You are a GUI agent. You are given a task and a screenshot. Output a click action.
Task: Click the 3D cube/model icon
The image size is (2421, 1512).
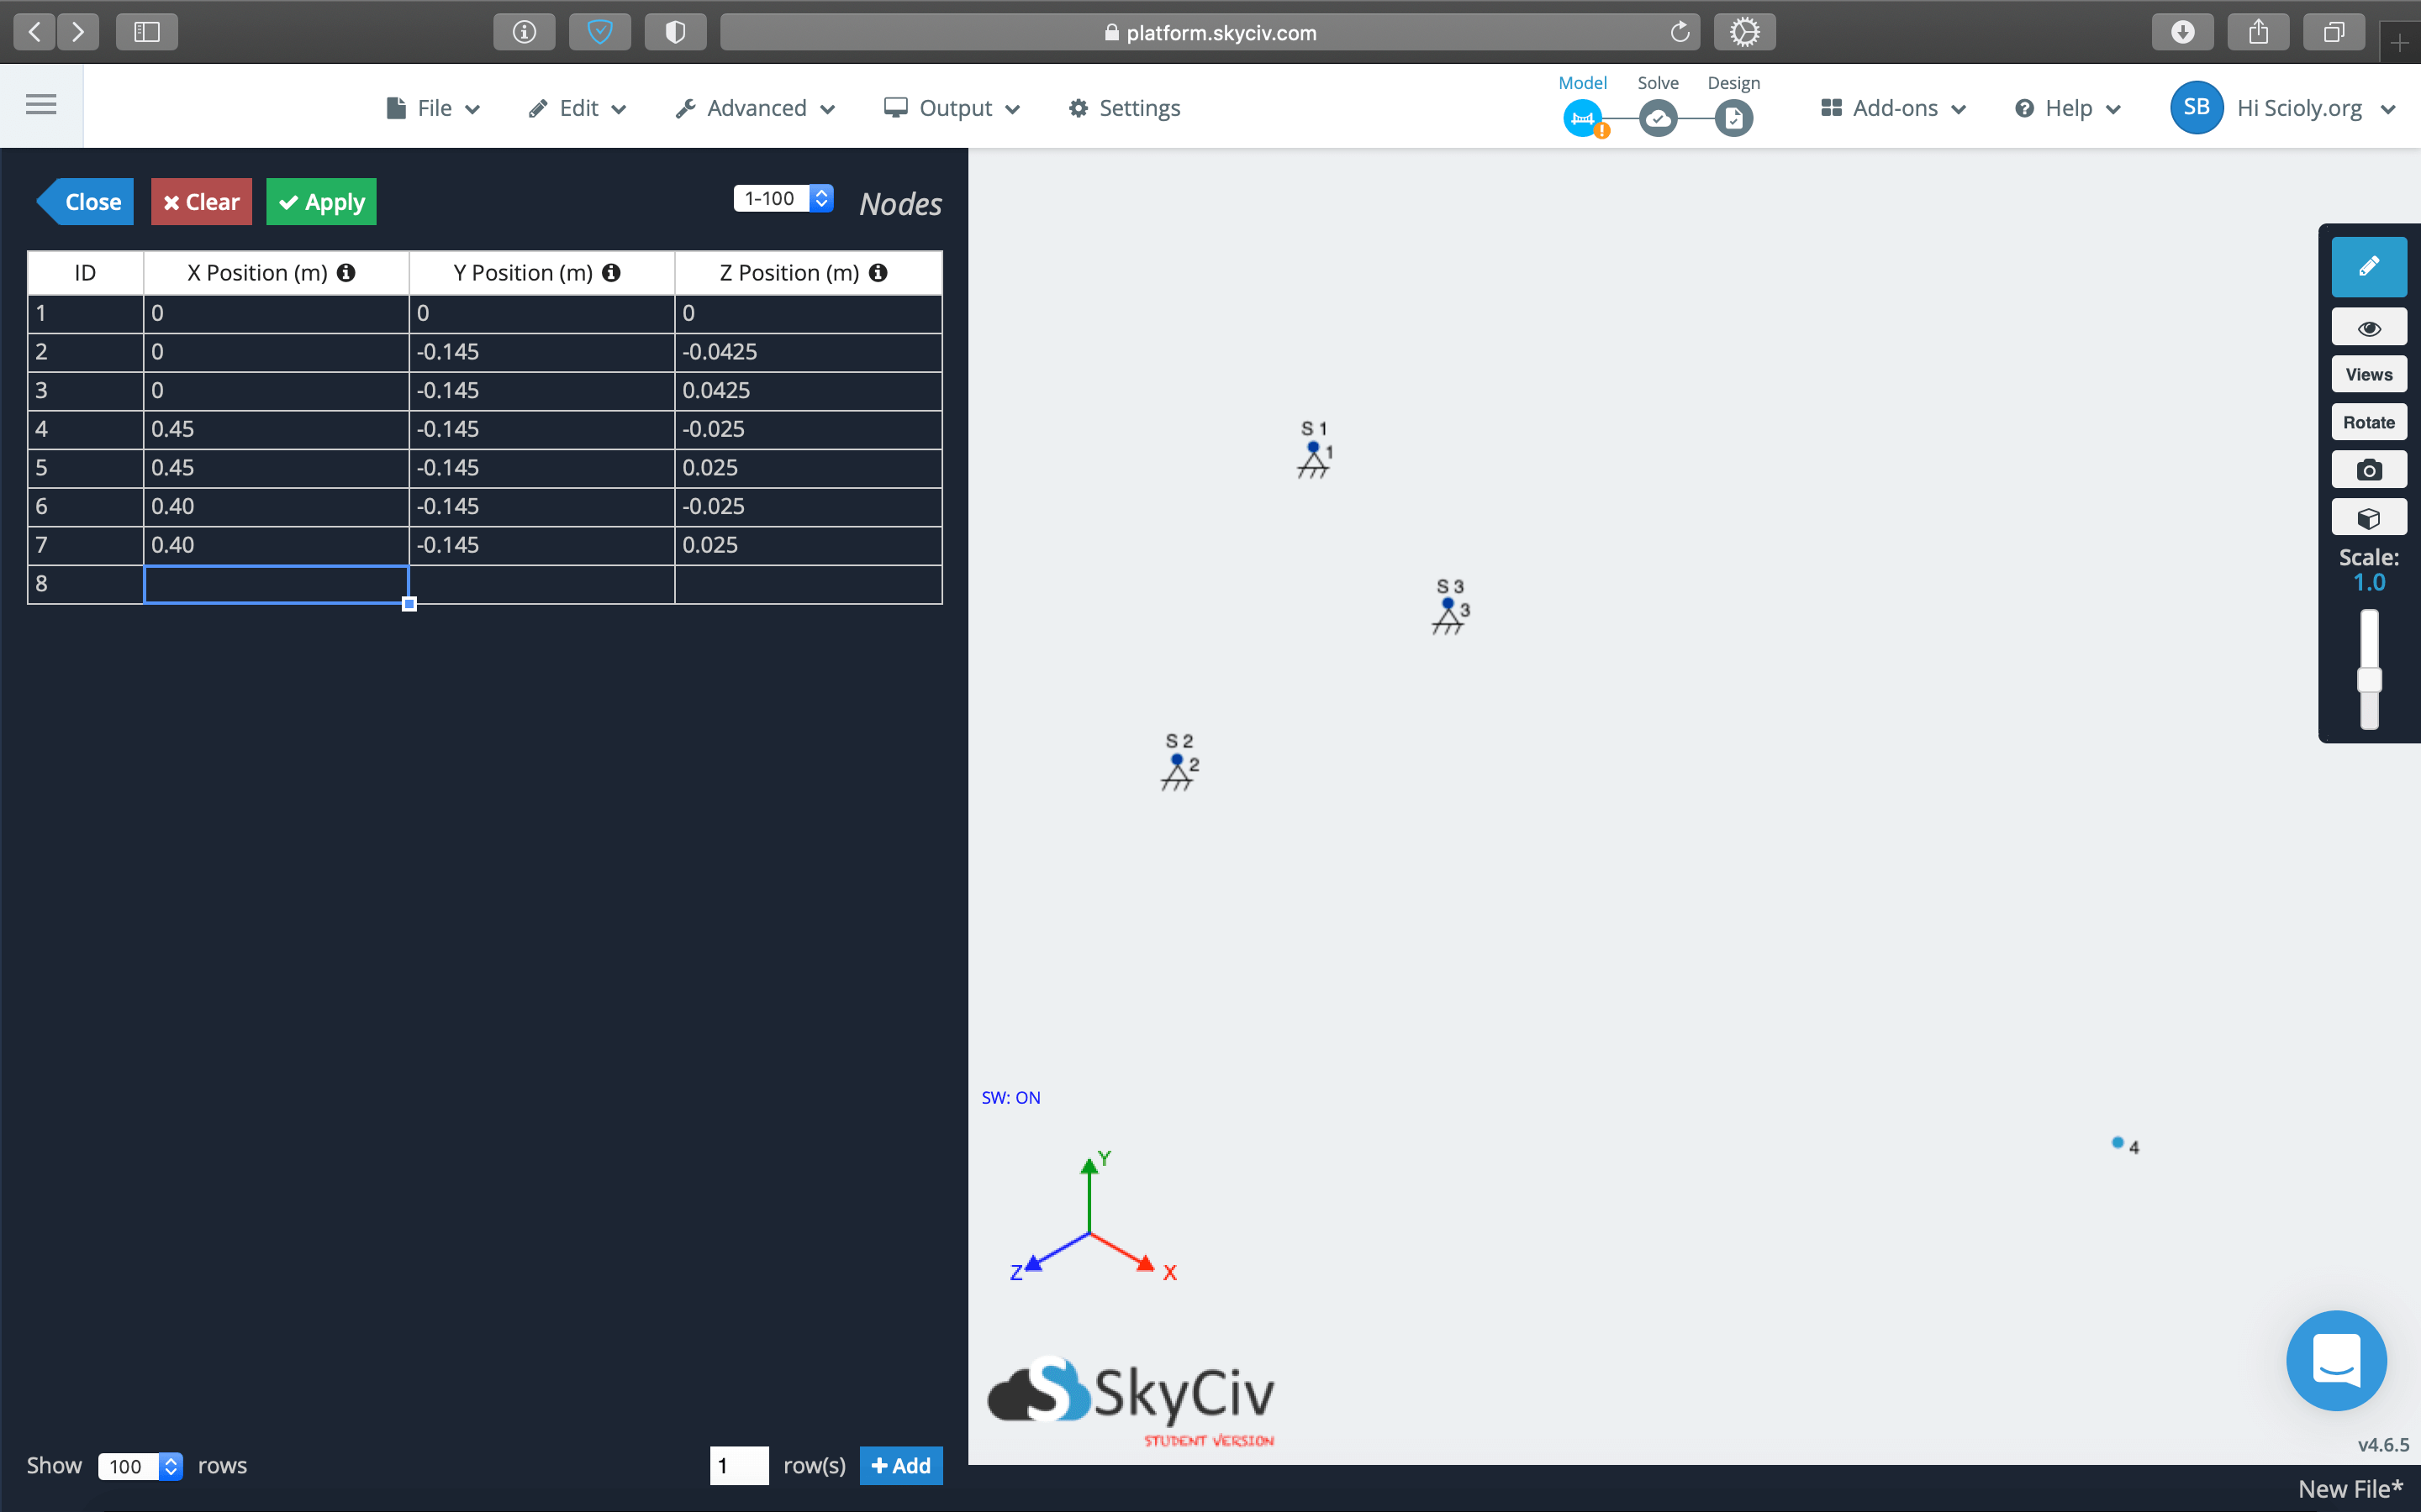pyautogui.click(x=2371, y=519)
